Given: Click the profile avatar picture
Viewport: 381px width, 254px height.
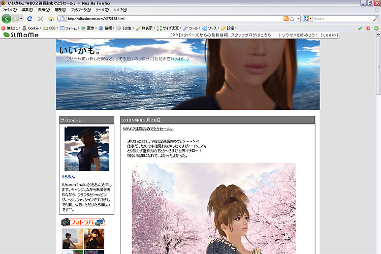Looking at the screenshot, I should click(87, 149).
